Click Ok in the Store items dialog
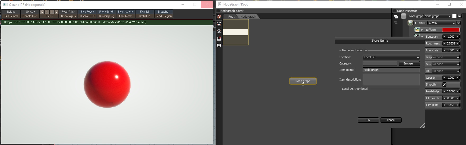 click(368, 120)
